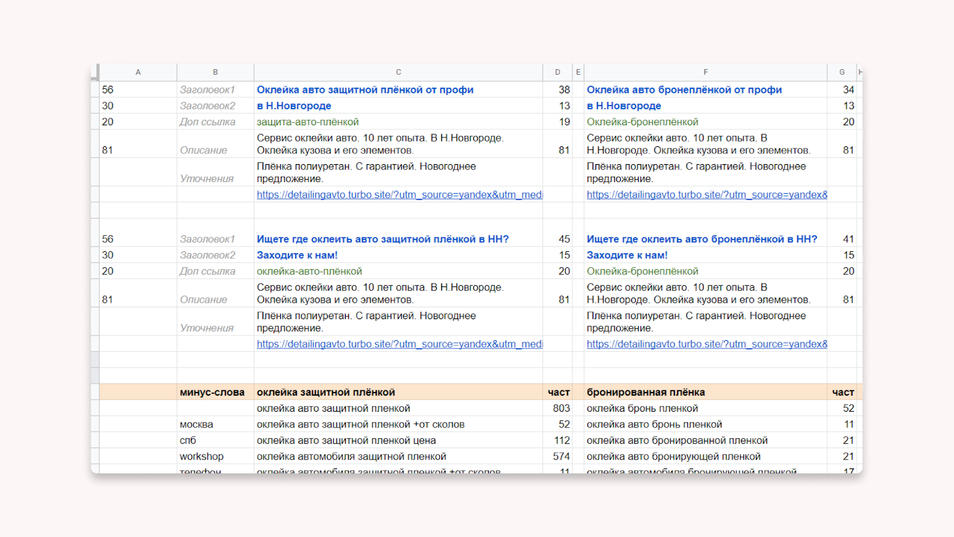Open second detailingavto link in column F
Image resolution: width=954 pixels, height=537 pixels.
[707, 344]
